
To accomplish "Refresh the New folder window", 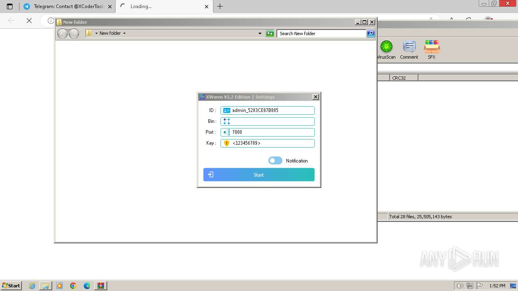I will point(270,34).
